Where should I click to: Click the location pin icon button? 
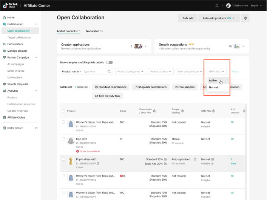tap(245, 18)
